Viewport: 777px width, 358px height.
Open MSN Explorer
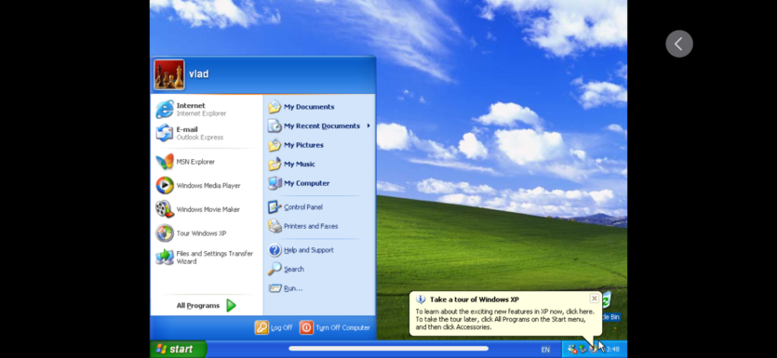[x=207, y=162]
